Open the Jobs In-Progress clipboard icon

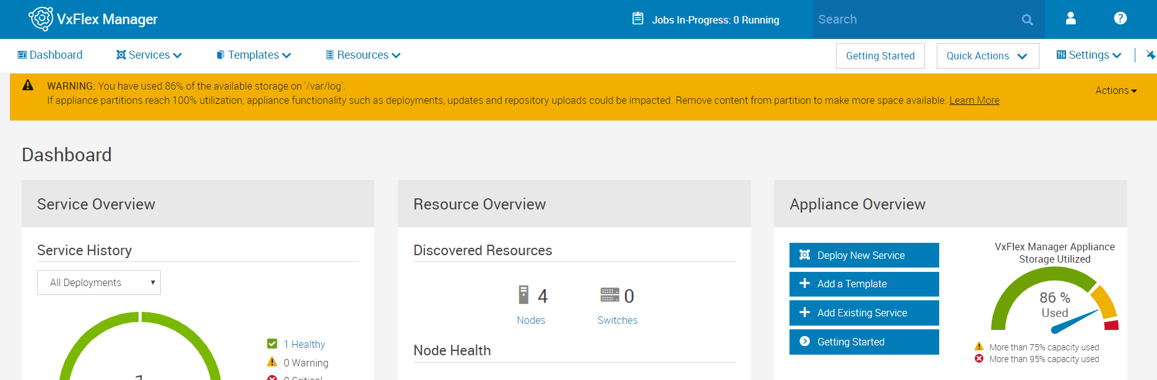click(x=637, y=19)
